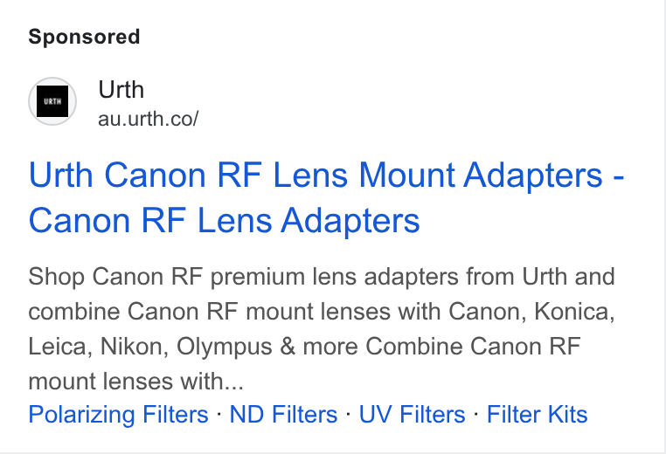Click the Sponsored label
This screenshot has height=454, width=666.
click(x=84, y=37)
